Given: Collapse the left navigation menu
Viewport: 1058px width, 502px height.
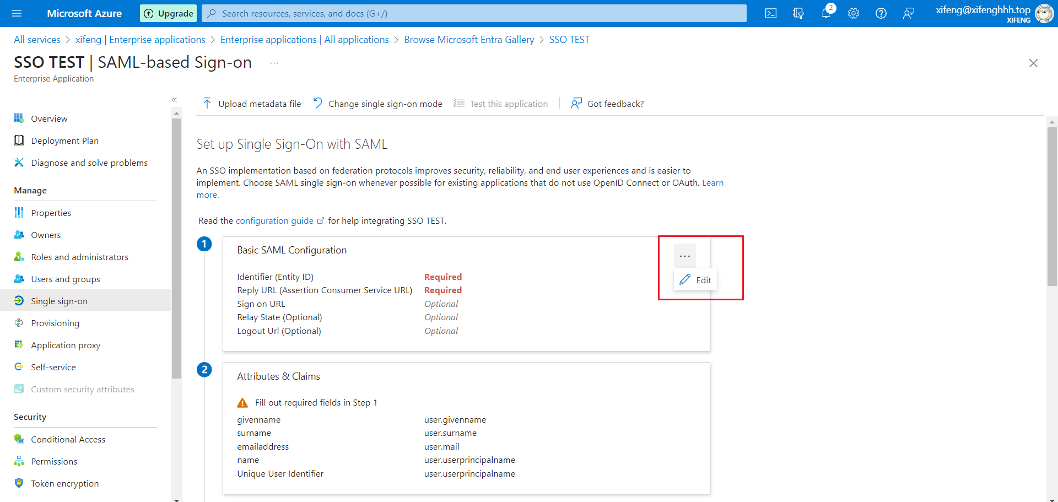Looking at the screenshot, I should pyautogui.click(x=174, y=100).
